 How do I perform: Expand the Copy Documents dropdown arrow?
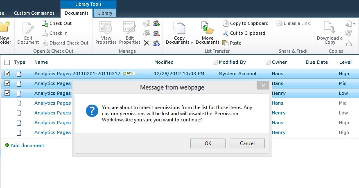(192, 43)
